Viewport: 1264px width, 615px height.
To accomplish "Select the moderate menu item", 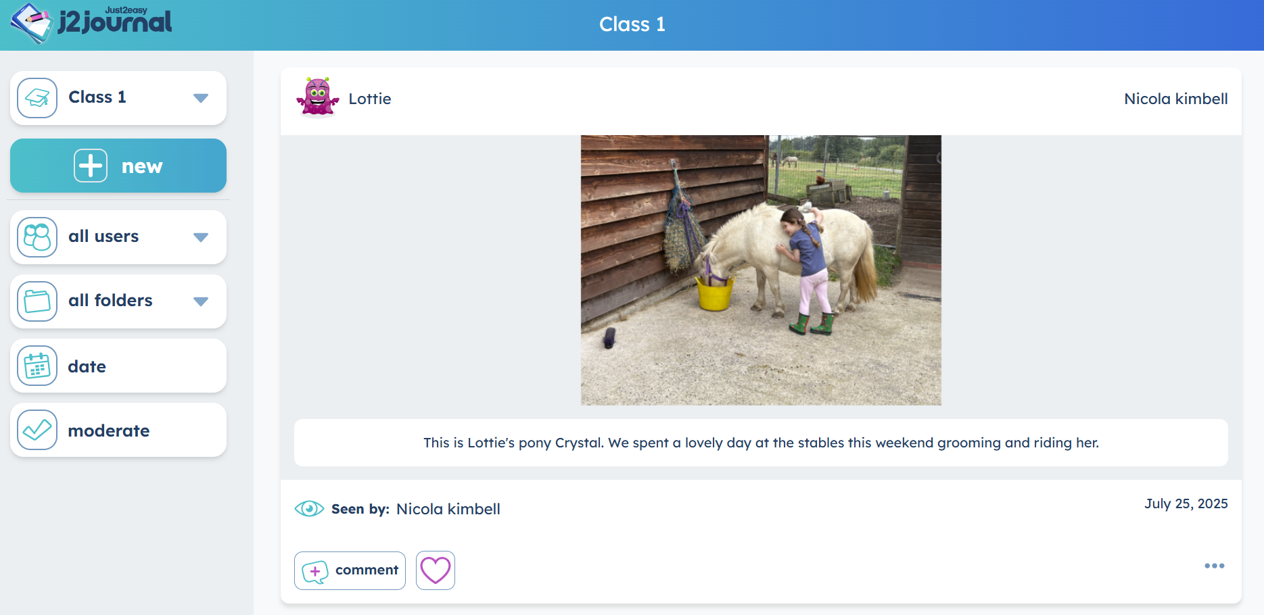I will pos(118,430).
